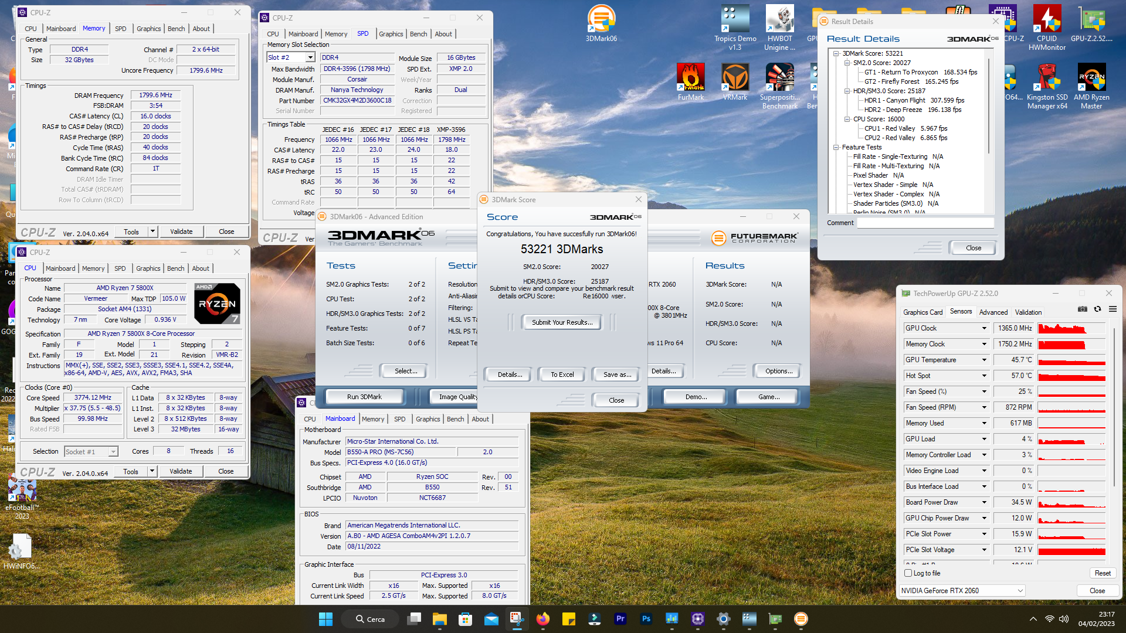Open AMD Ryzen Master shortcut

tap(1091, 86)
